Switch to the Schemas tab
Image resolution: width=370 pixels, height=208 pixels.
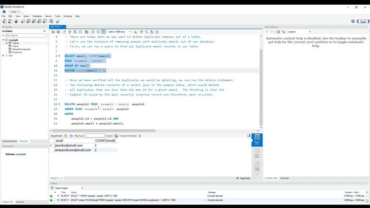tap(24, 141)
